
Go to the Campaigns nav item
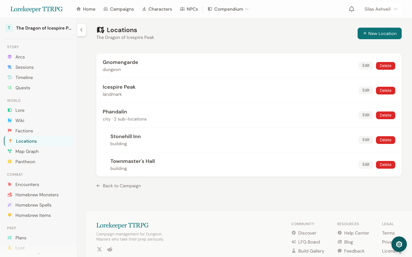coord(118,9)
